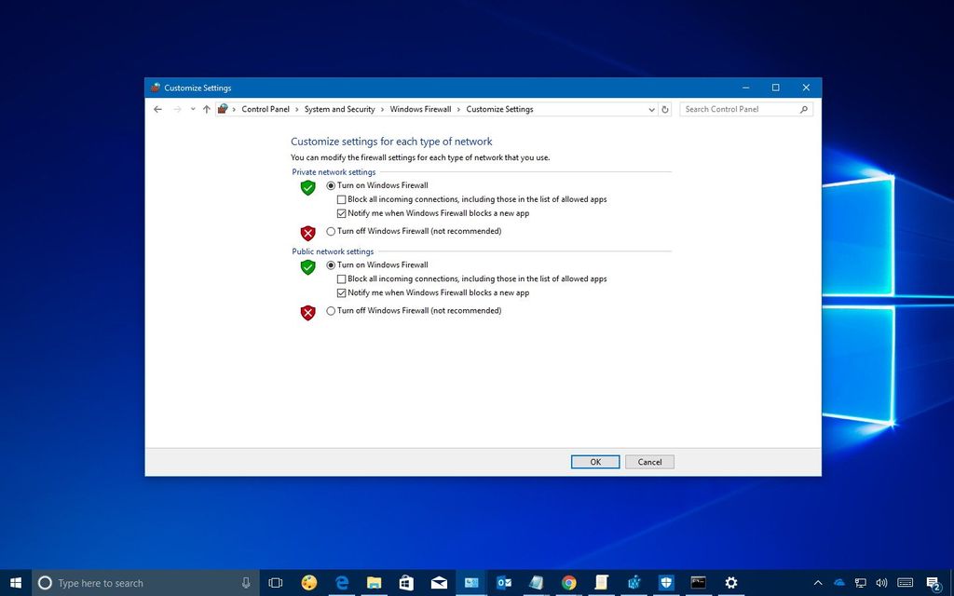The width and height of the screenshot is (954, 596).
Task: Click the green shield in public network section
Action: (x=307, y=267)
